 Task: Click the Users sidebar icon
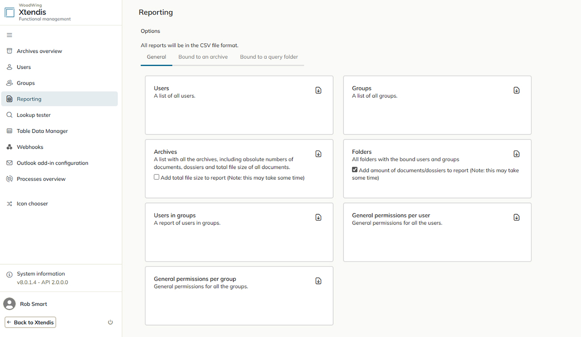[x=9, y=67]
